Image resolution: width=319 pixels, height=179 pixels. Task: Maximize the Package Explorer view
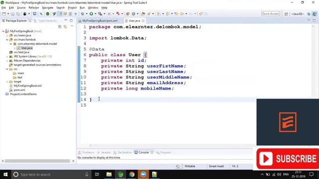pos(71,20)
